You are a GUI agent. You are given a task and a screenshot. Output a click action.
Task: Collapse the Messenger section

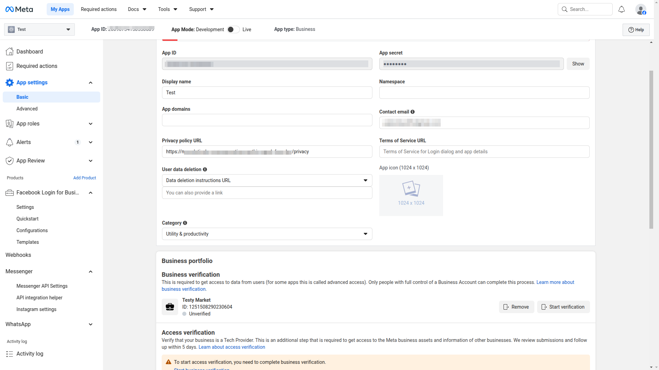pyautogui.click(x=91, y=272)
